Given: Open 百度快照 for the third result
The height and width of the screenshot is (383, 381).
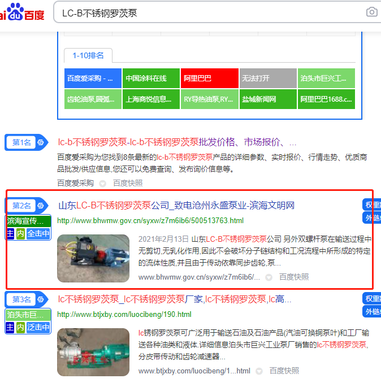Looking at the screenshot, I should pos(284,371).
